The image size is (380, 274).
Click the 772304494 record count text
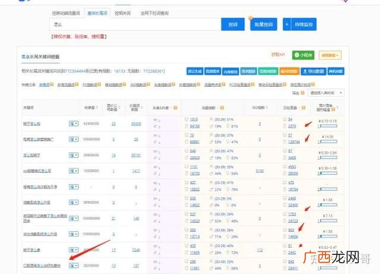(x=75, y=71)
